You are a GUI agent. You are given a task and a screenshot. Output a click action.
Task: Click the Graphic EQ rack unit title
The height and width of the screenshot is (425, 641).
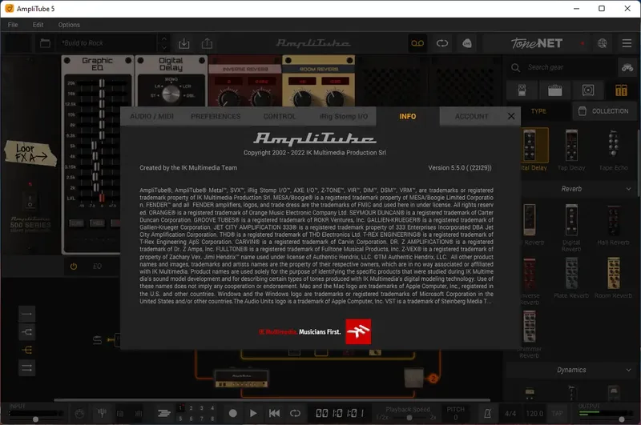(x=97, y=64)
